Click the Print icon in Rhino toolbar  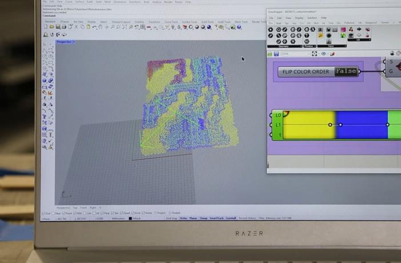(64, 27)
